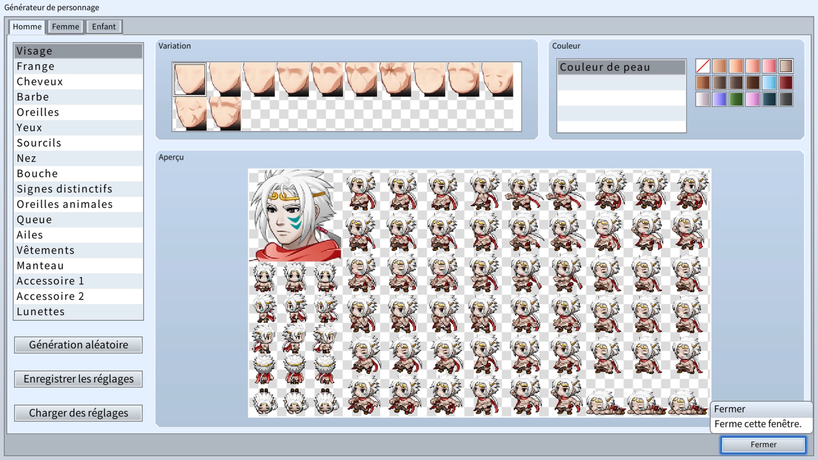Choose the light blue color swatch

coord(769,83)
